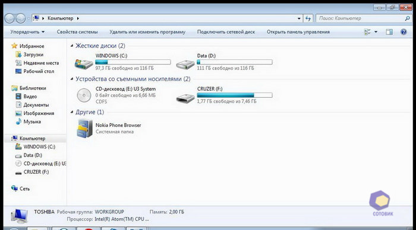The width and height of the screenshot is (416, 230).
Task: Collapse the Другие (1) group
Action: (x=72, y=112)
